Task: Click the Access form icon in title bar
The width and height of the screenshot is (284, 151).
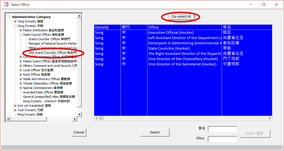Action: 6,4
